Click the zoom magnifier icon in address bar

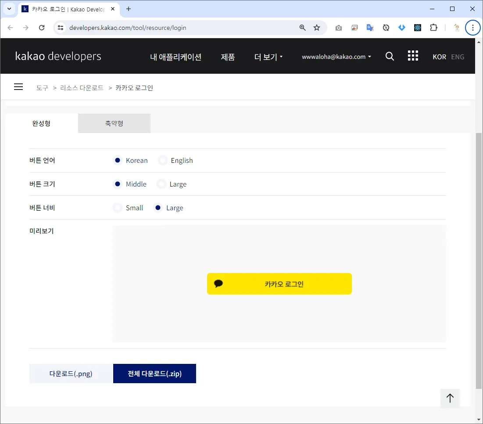point(303,28)
